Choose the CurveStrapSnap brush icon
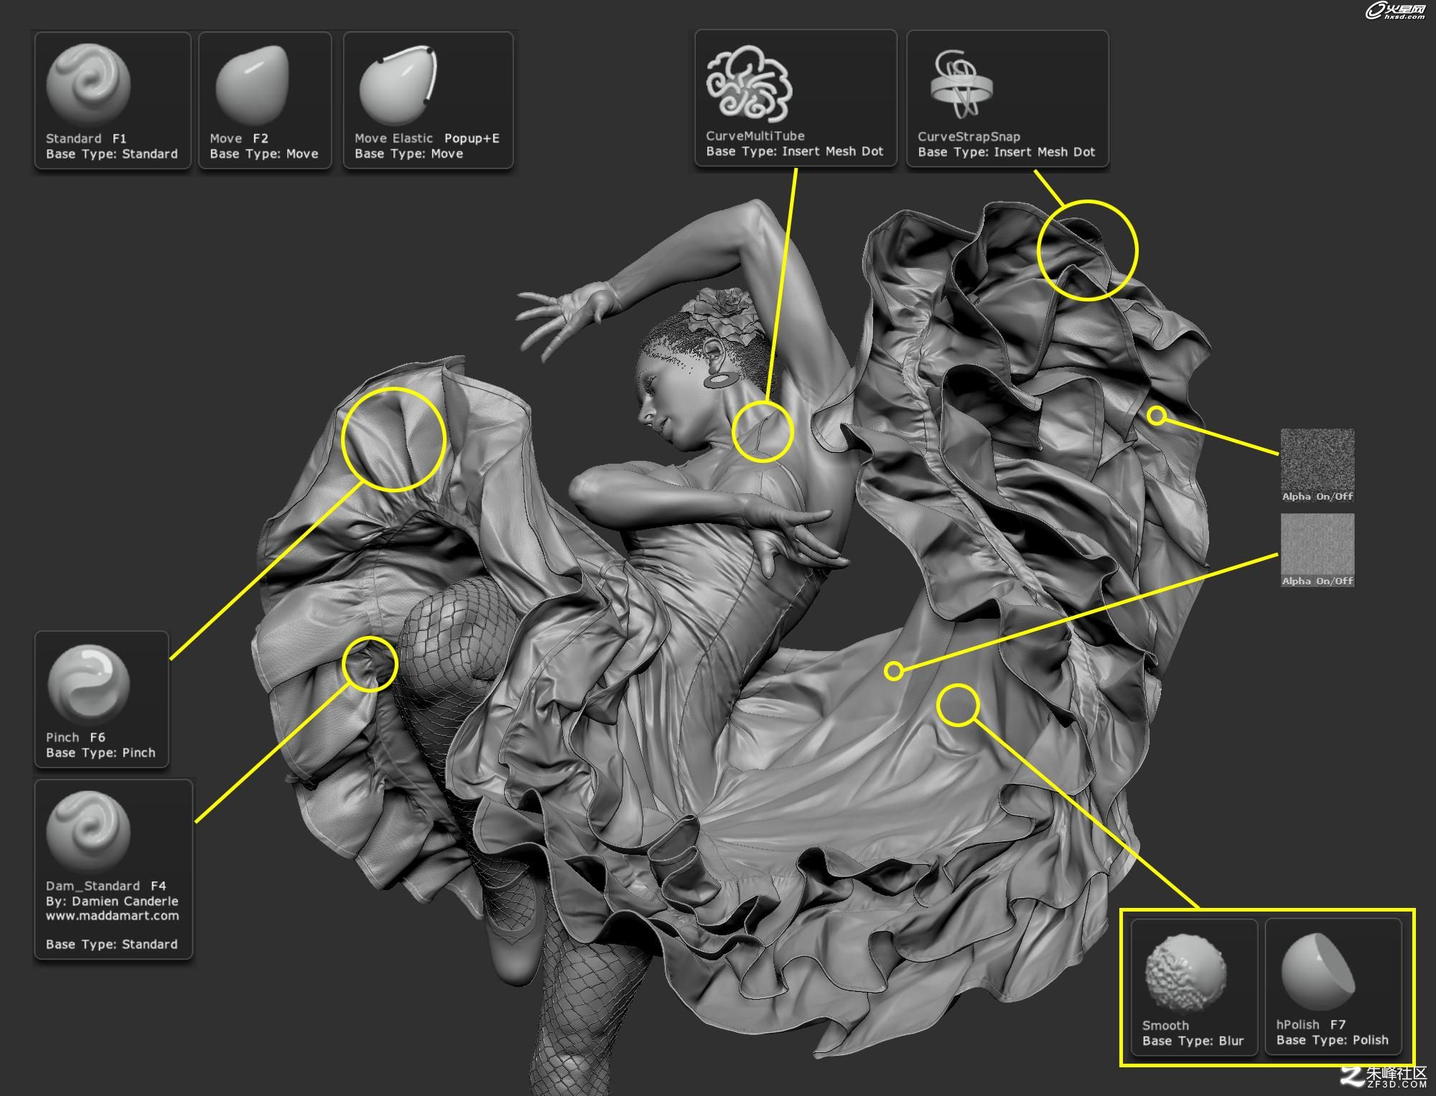 (x=961, y=85)
